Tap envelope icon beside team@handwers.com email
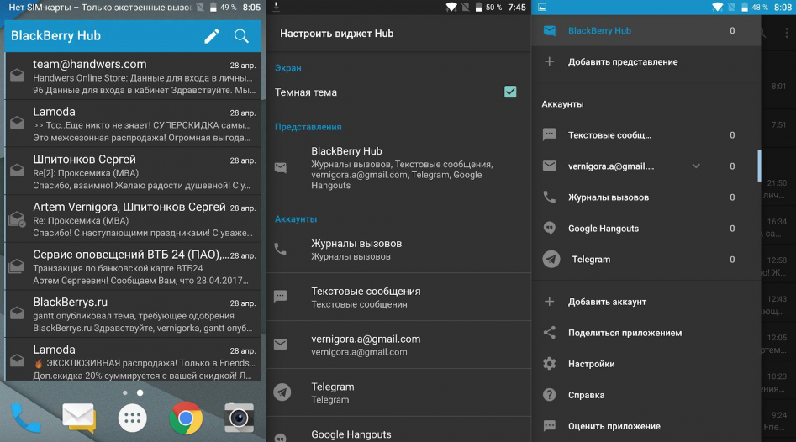Image resolution: width=796 pixels, height=442 pixels. pyautogui.click(x=17, y=75)
